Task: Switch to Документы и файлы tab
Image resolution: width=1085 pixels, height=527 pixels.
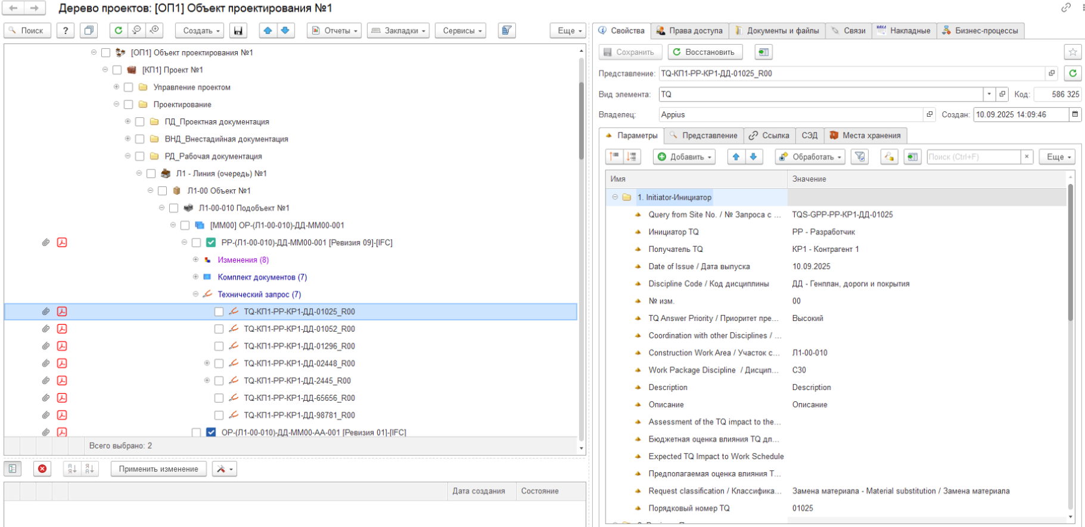Action: tap(776, 31)
